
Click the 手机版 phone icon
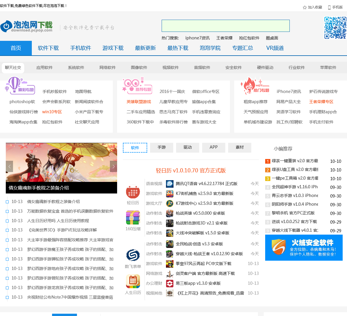329,7
